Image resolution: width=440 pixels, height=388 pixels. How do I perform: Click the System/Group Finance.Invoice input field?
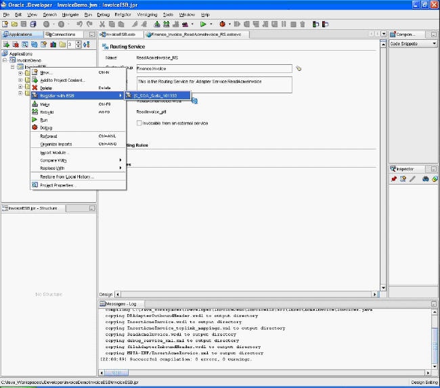pyautogui.click(x=214, y=69)
